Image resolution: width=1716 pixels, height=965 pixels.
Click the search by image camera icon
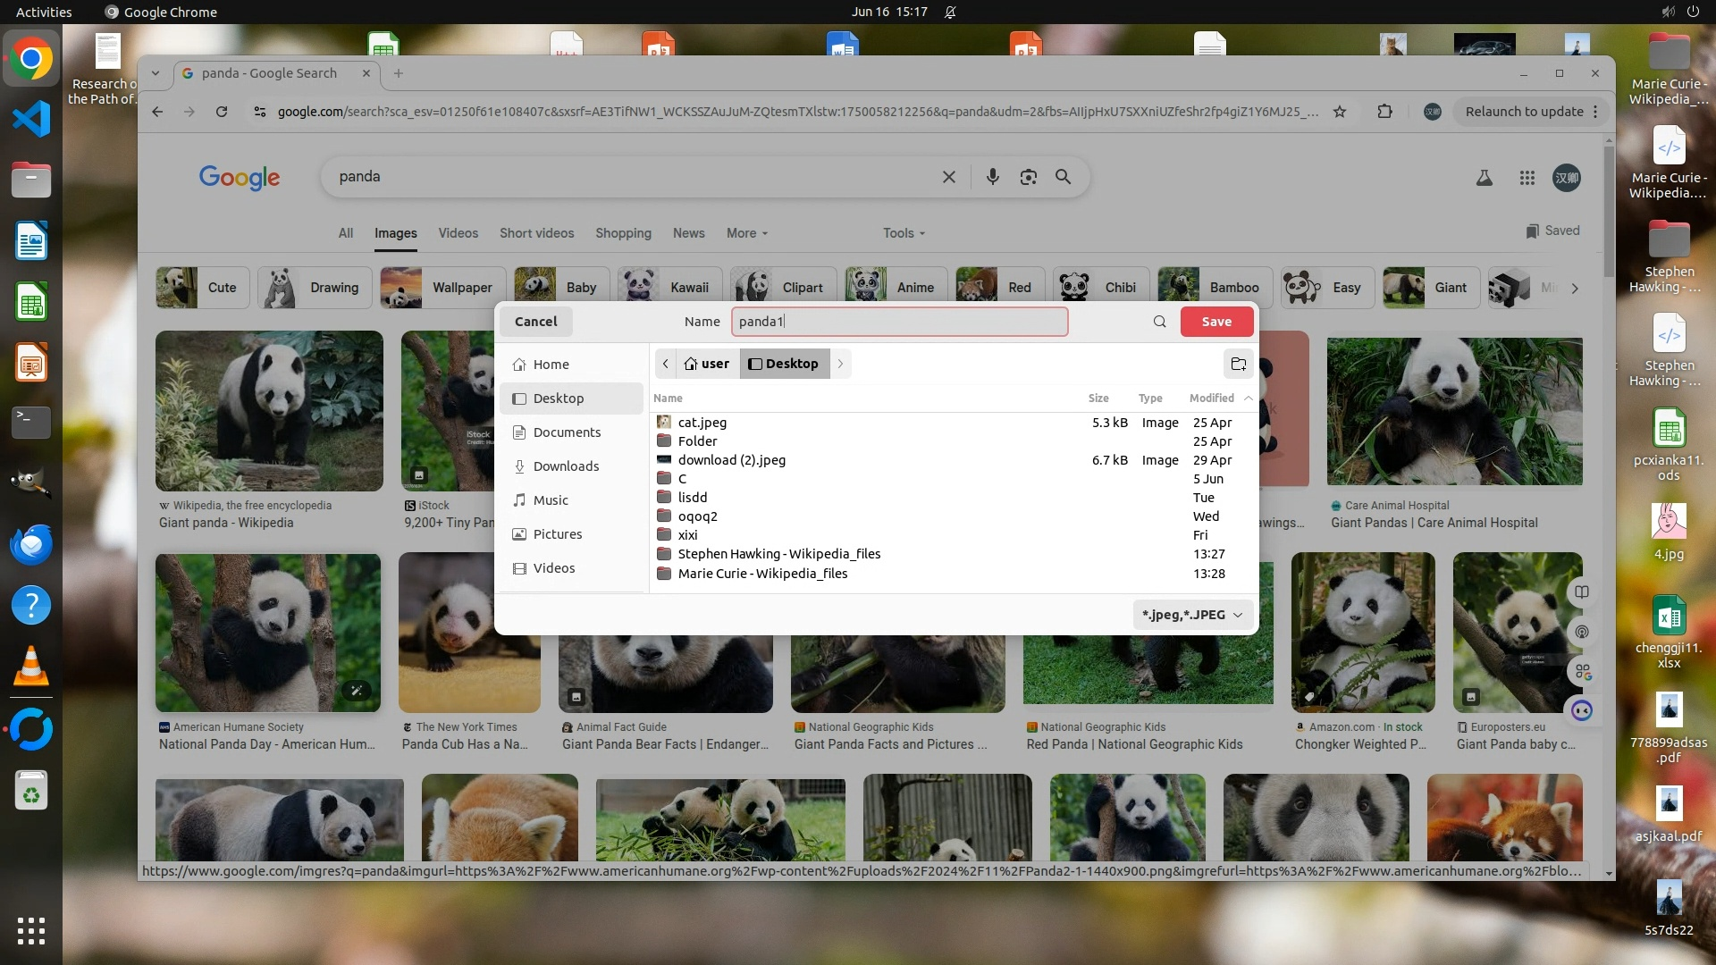(x=1028, y=177)
